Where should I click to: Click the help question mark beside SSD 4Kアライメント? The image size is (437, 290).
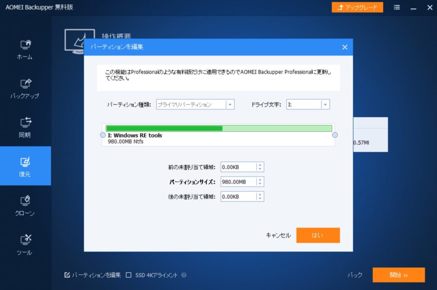184,275
